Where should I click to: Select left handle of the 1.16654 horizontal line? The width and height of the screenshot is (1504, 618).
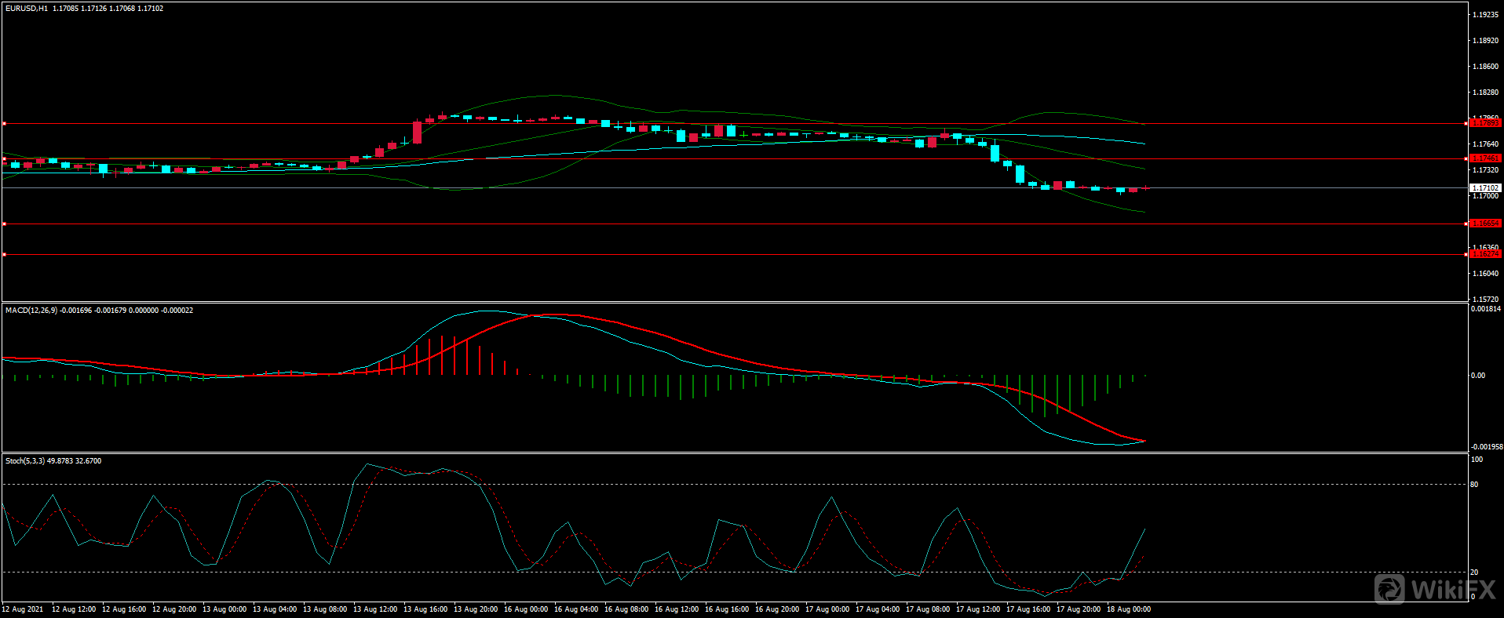point(4,224)
